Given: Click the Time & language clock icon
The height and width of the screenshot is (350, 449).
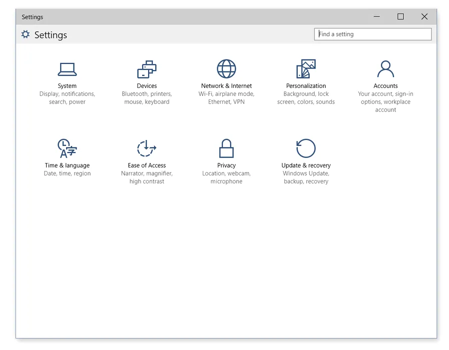Looking at the screenshot, I should pos(67,148).
